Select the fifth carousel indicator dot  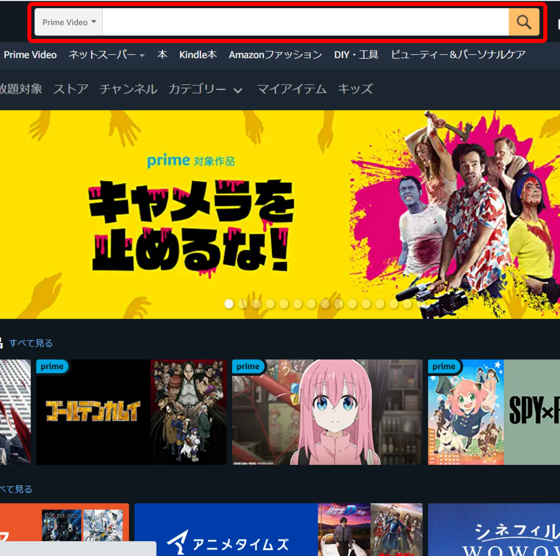point(284,304)
